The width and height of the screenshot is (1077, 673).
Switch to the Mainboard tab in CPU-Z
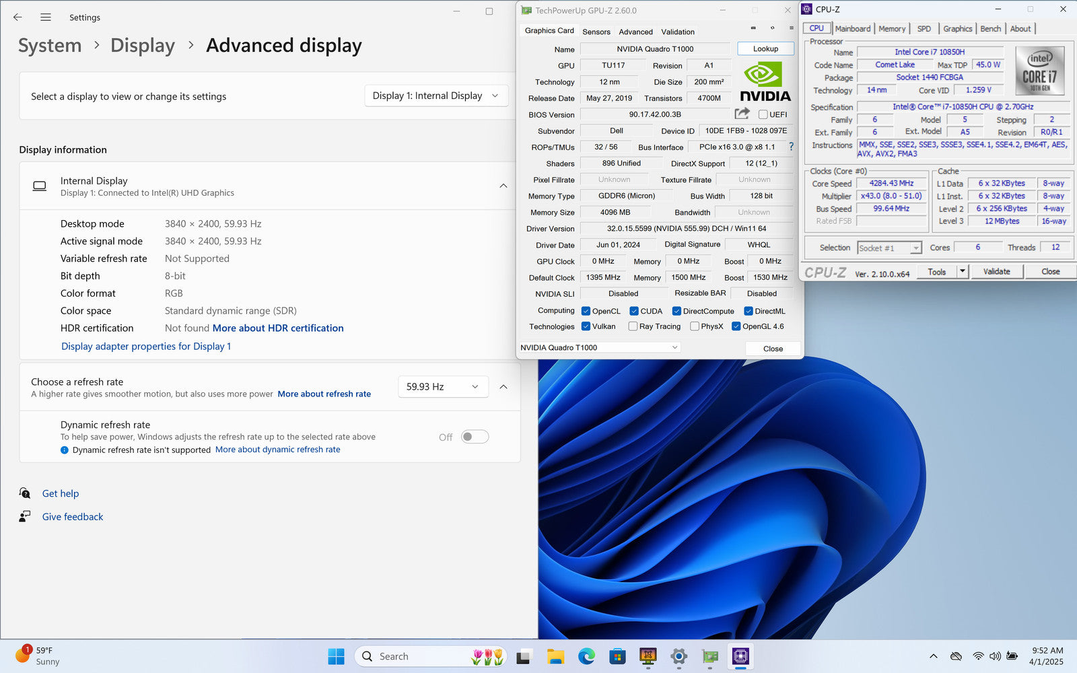tap(852, 29)
